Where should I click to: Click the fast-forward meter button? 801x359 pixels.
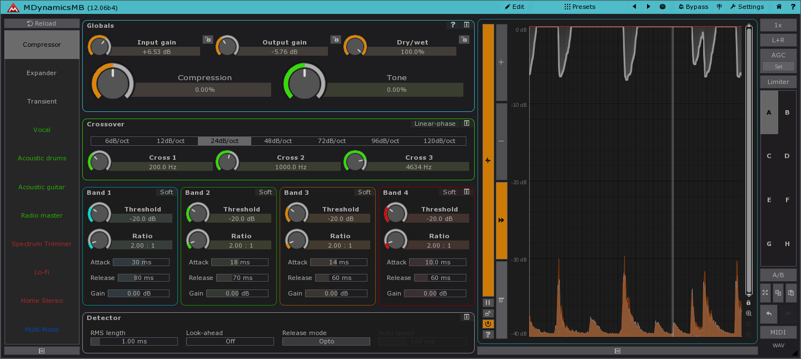[501, 220]
